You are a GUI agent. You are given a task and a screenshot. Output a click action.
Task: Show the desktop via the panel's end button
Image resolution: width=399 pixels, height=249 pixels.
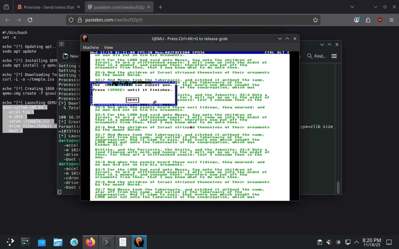click(389, 242)
